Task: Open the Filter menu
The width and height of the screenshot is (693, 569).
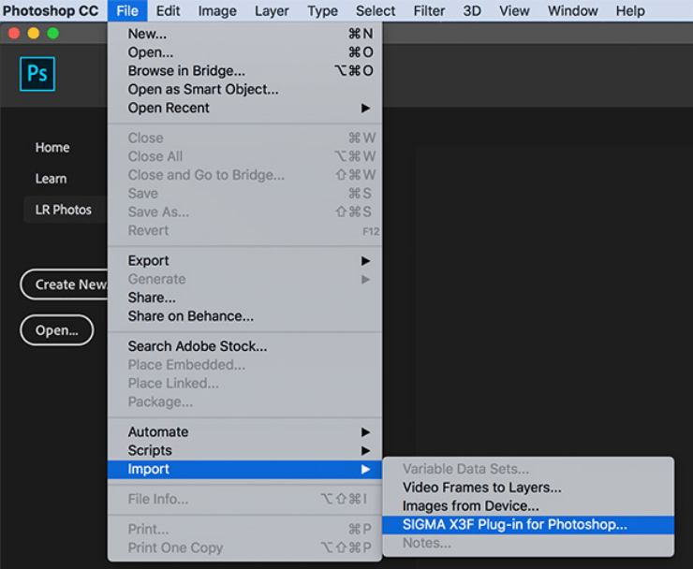Action: click(x=429, y=11)
